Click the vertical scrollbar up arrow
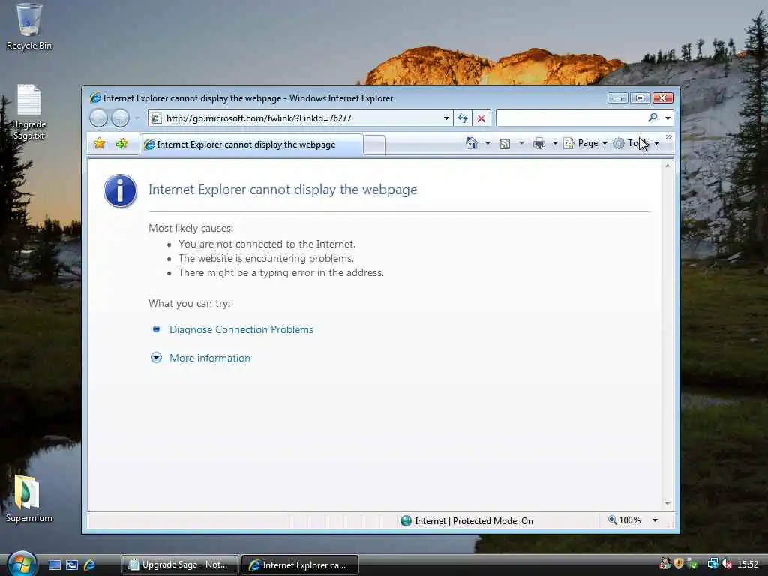768x576 pixels. tap(667, 166)
